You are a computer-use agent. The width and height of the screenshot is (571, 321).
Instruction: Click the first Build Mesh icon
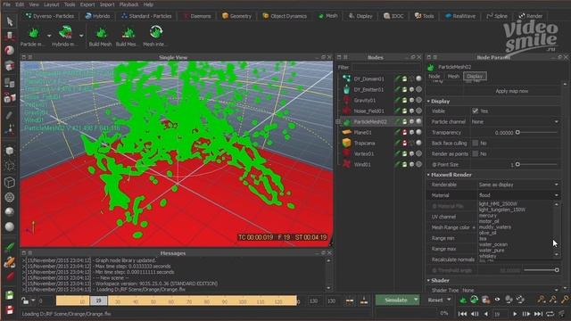point(101,34)
